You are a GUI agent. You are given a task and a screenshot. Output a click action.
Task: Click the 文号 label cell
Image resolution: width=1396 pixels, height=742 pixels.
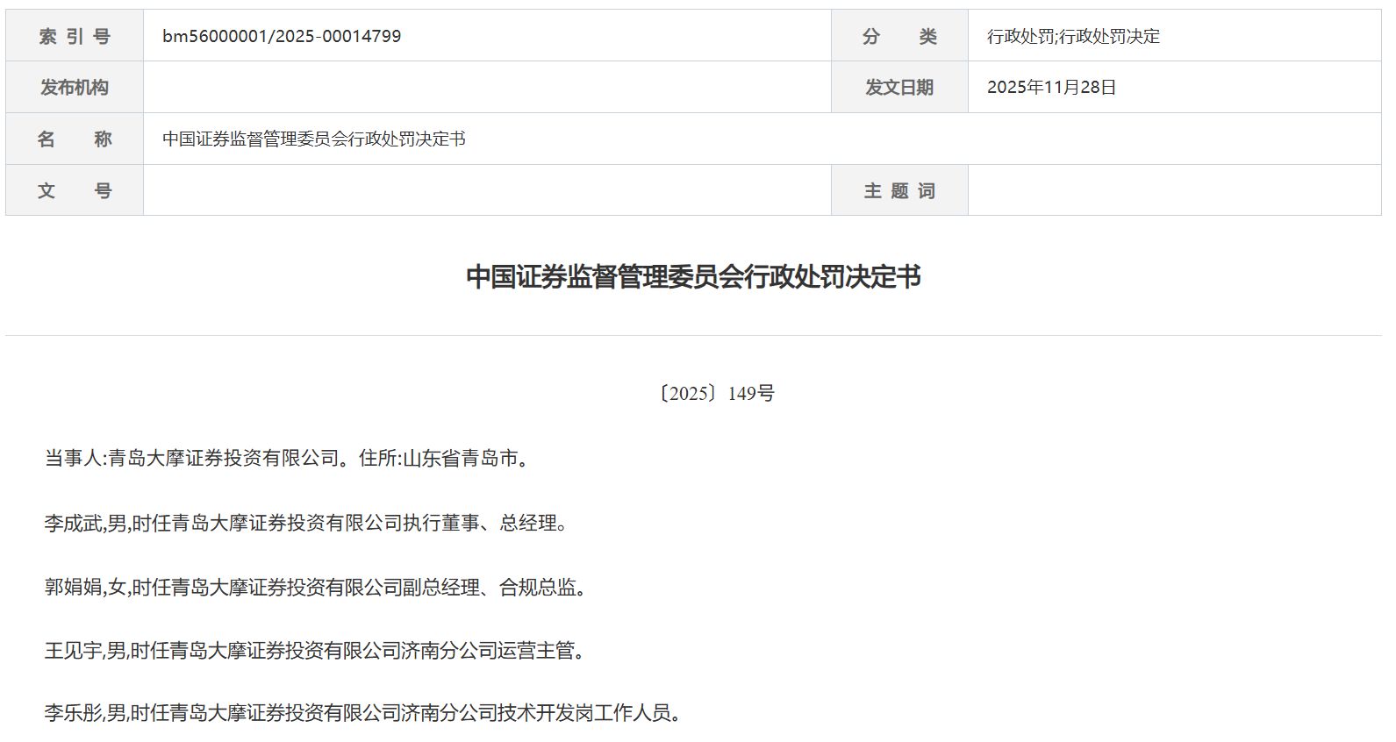75,190
